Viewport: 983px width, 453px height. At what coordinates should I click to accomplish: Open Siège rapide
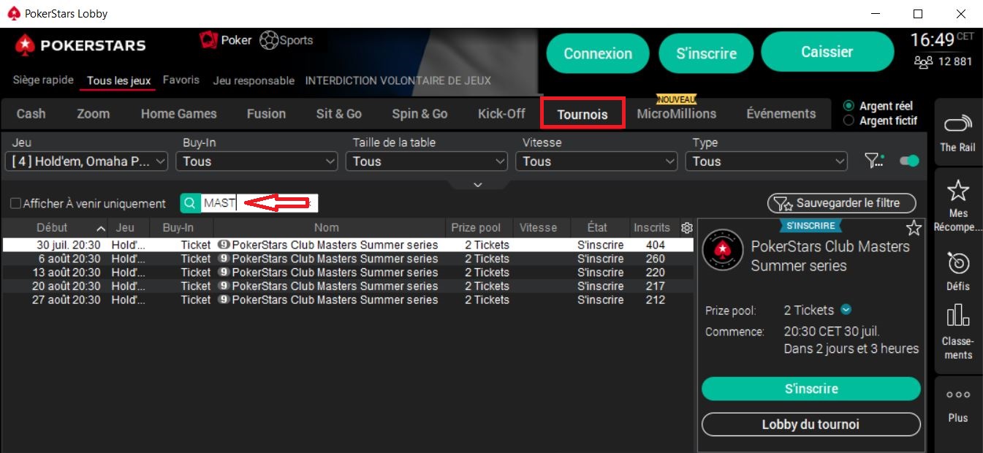43,80
